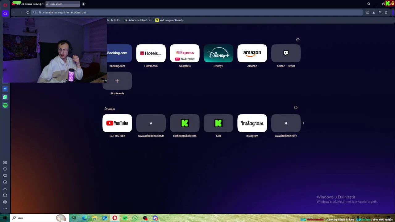Viewport: 395px width, 222px height.
Task: Open sidebar setup three dots
Action: tap(5, 209)
